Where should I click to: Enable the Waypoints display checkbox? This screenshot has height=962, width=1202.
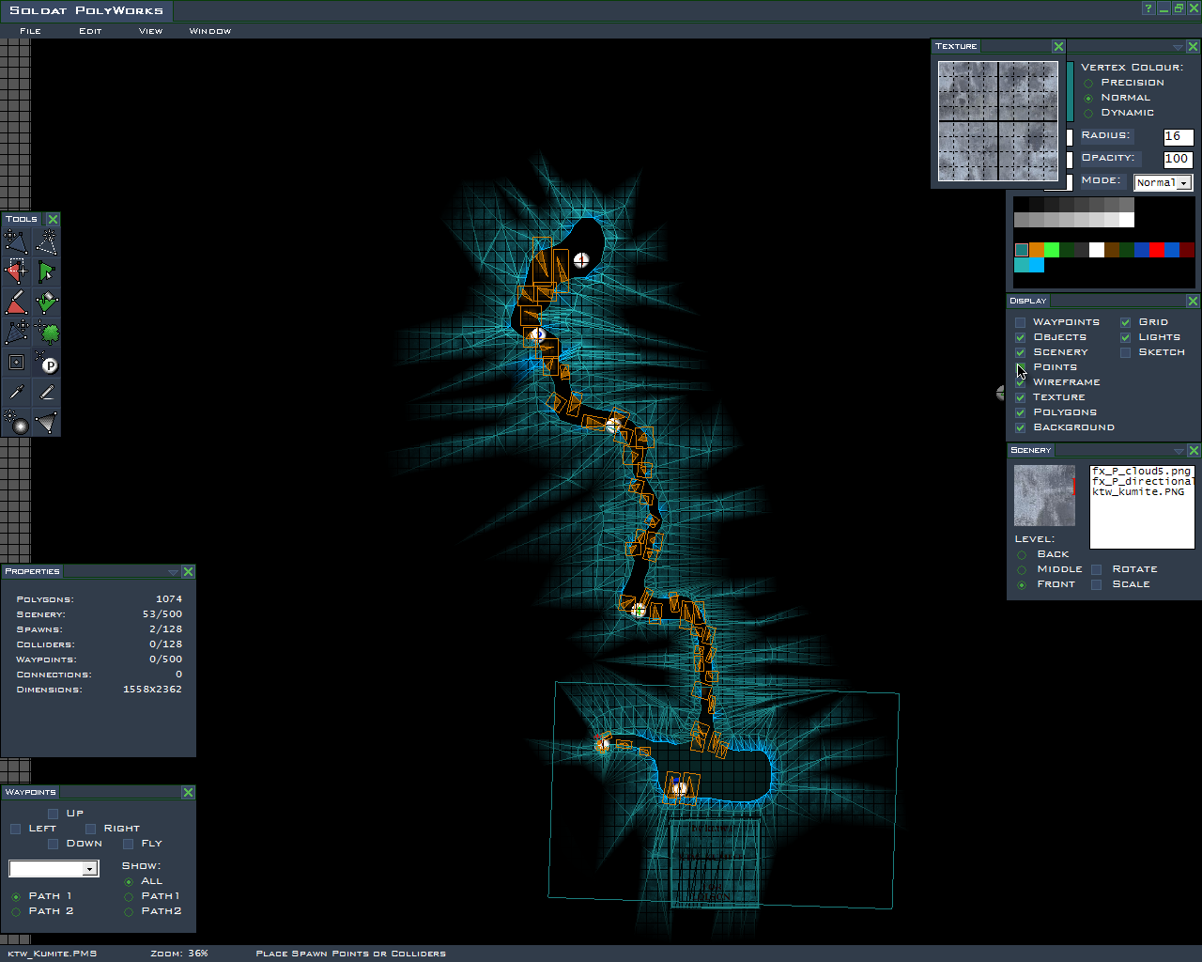point(1021,322)
